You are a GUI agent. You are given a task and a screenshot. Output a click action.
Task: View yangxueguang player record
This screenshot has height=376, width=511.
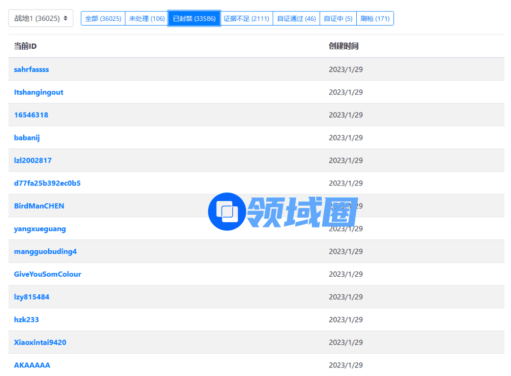40,228
